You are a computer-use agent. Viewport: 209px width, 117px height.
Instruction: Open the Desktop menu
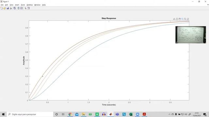30,5
